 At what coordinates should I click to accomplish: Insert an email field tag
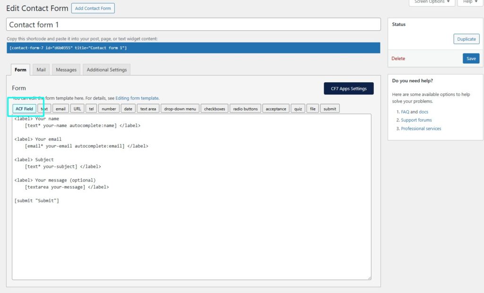click(x=60, y=109)
